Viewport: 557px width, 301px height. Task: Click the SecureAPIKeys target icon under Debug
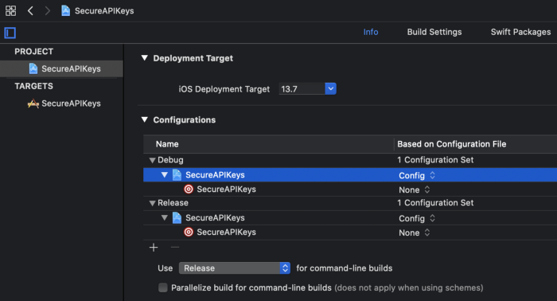point(189,189)
